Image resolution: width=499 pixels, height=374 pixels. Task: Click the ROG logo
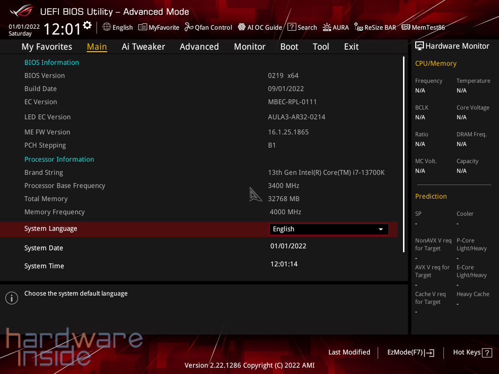[21, 11]
